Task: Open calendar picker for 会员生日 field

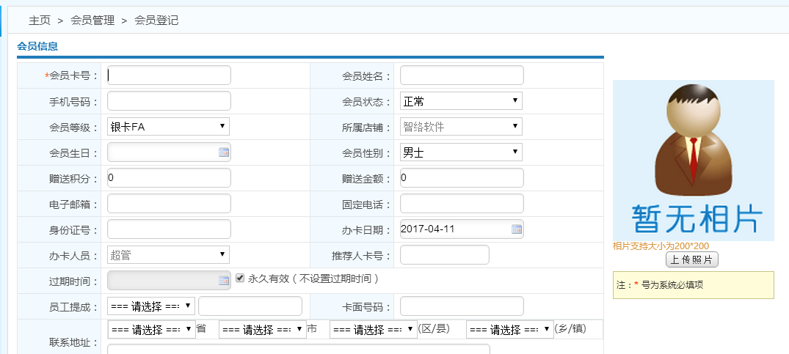Action: click(x=224, y=152)
